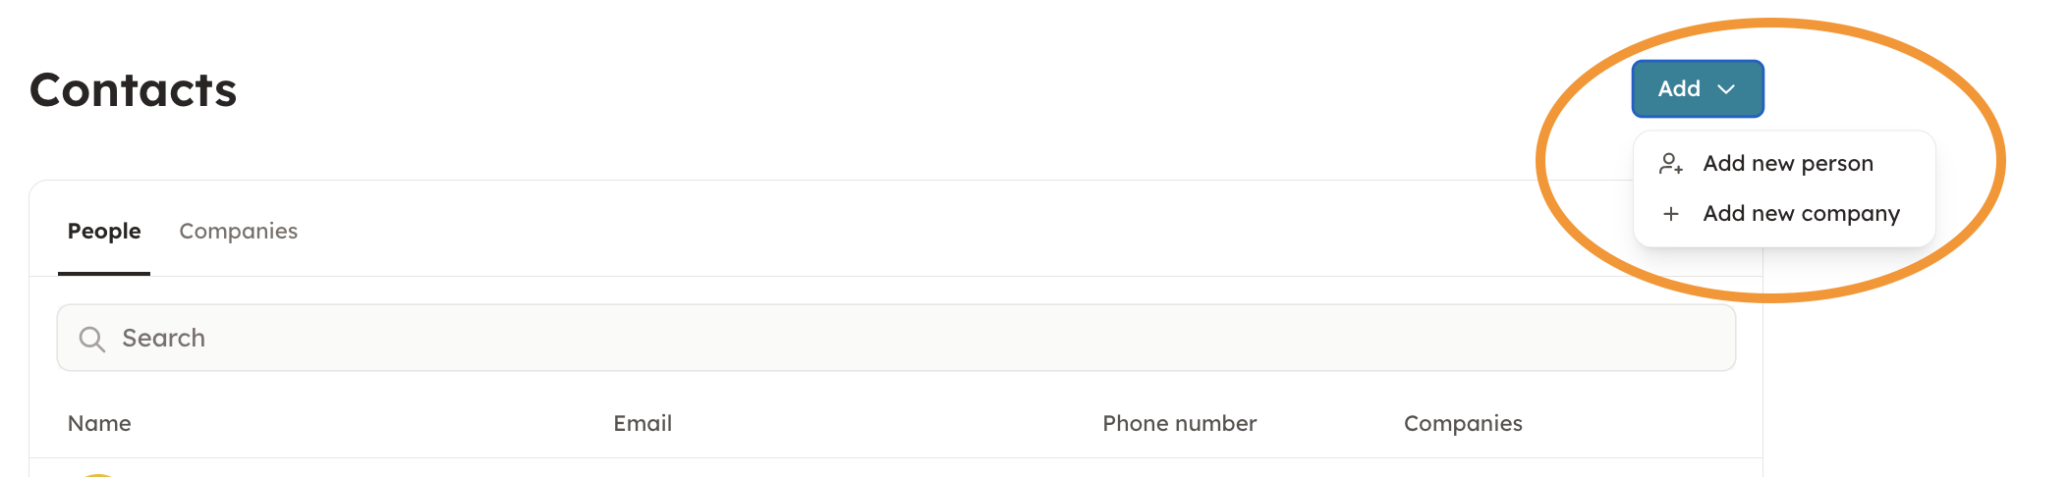Click the Contacts page heading
Screen dimensions: 2069x477
click(x=134, y=90)
